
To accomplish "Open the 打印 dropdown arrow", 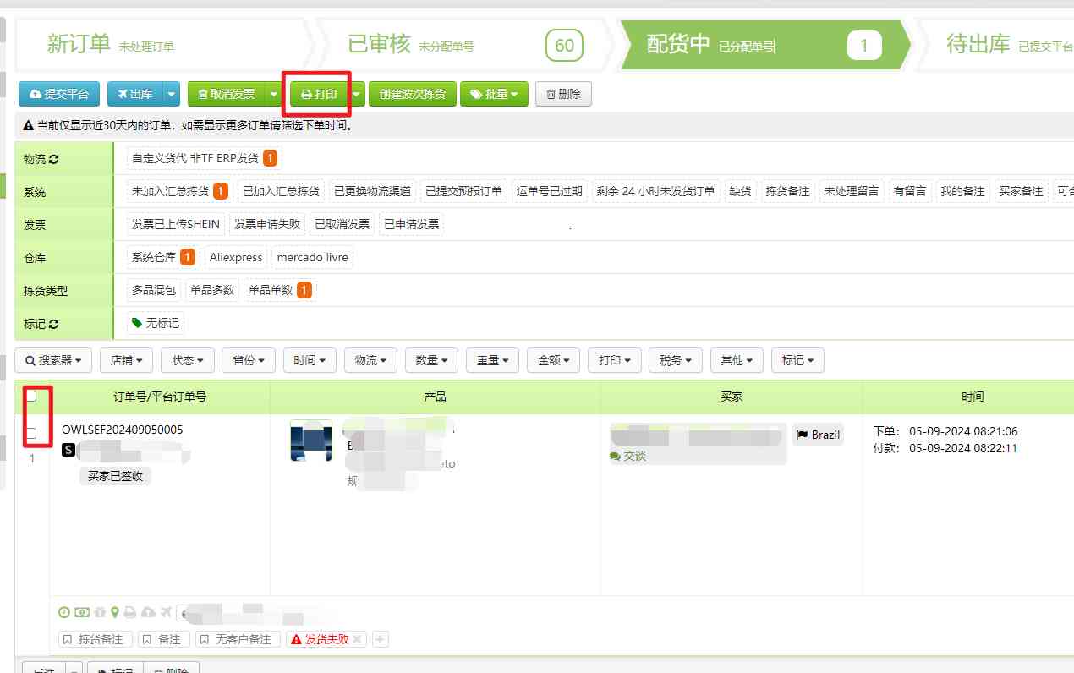I will point(356,94).
